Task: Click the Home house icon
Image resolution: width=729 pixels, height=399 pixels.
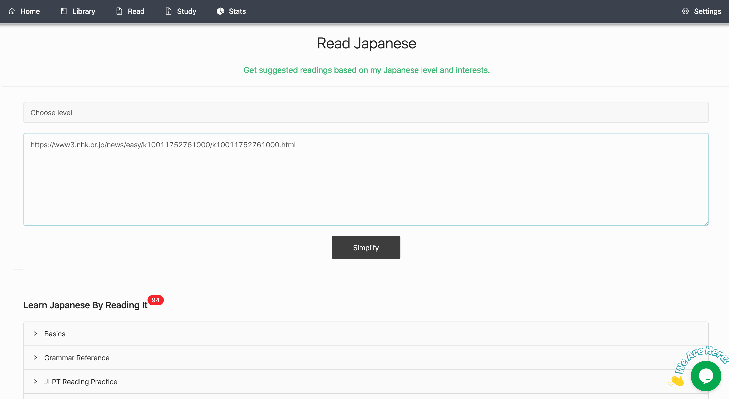Action: (x=12, y=11)
